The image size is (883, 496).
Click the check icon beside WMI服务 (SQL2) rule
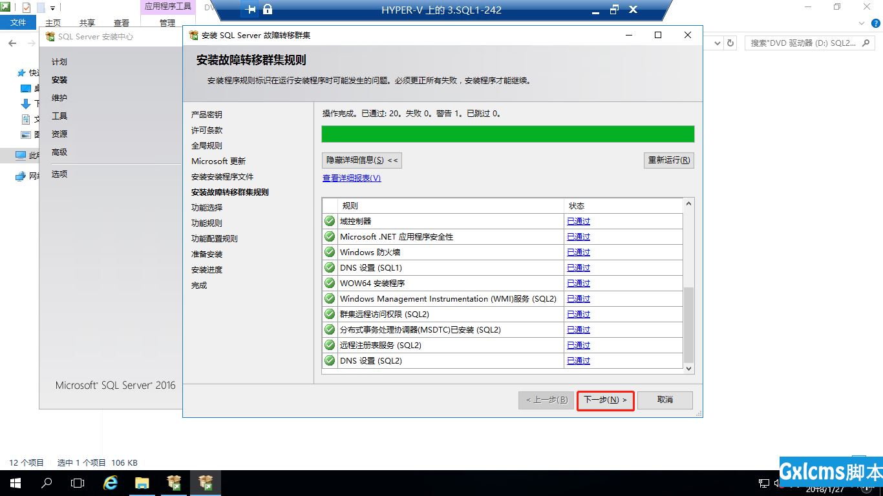[330, 298]
